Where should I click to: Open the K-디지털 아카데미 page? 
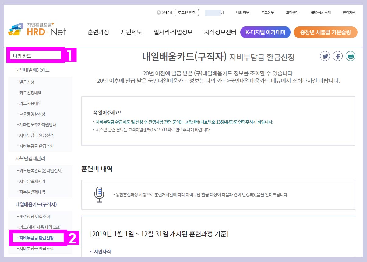(265, 32)
